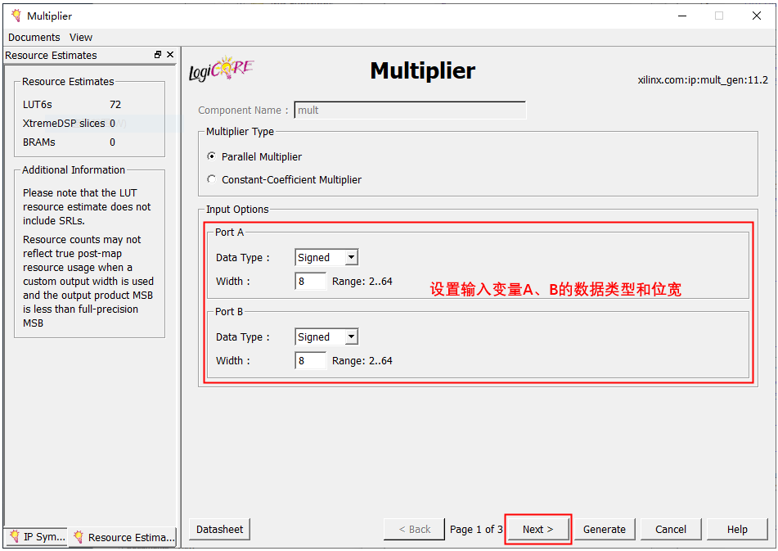778x551 pixels.
Task: Open the Documents menu
Action: [34, 37]
